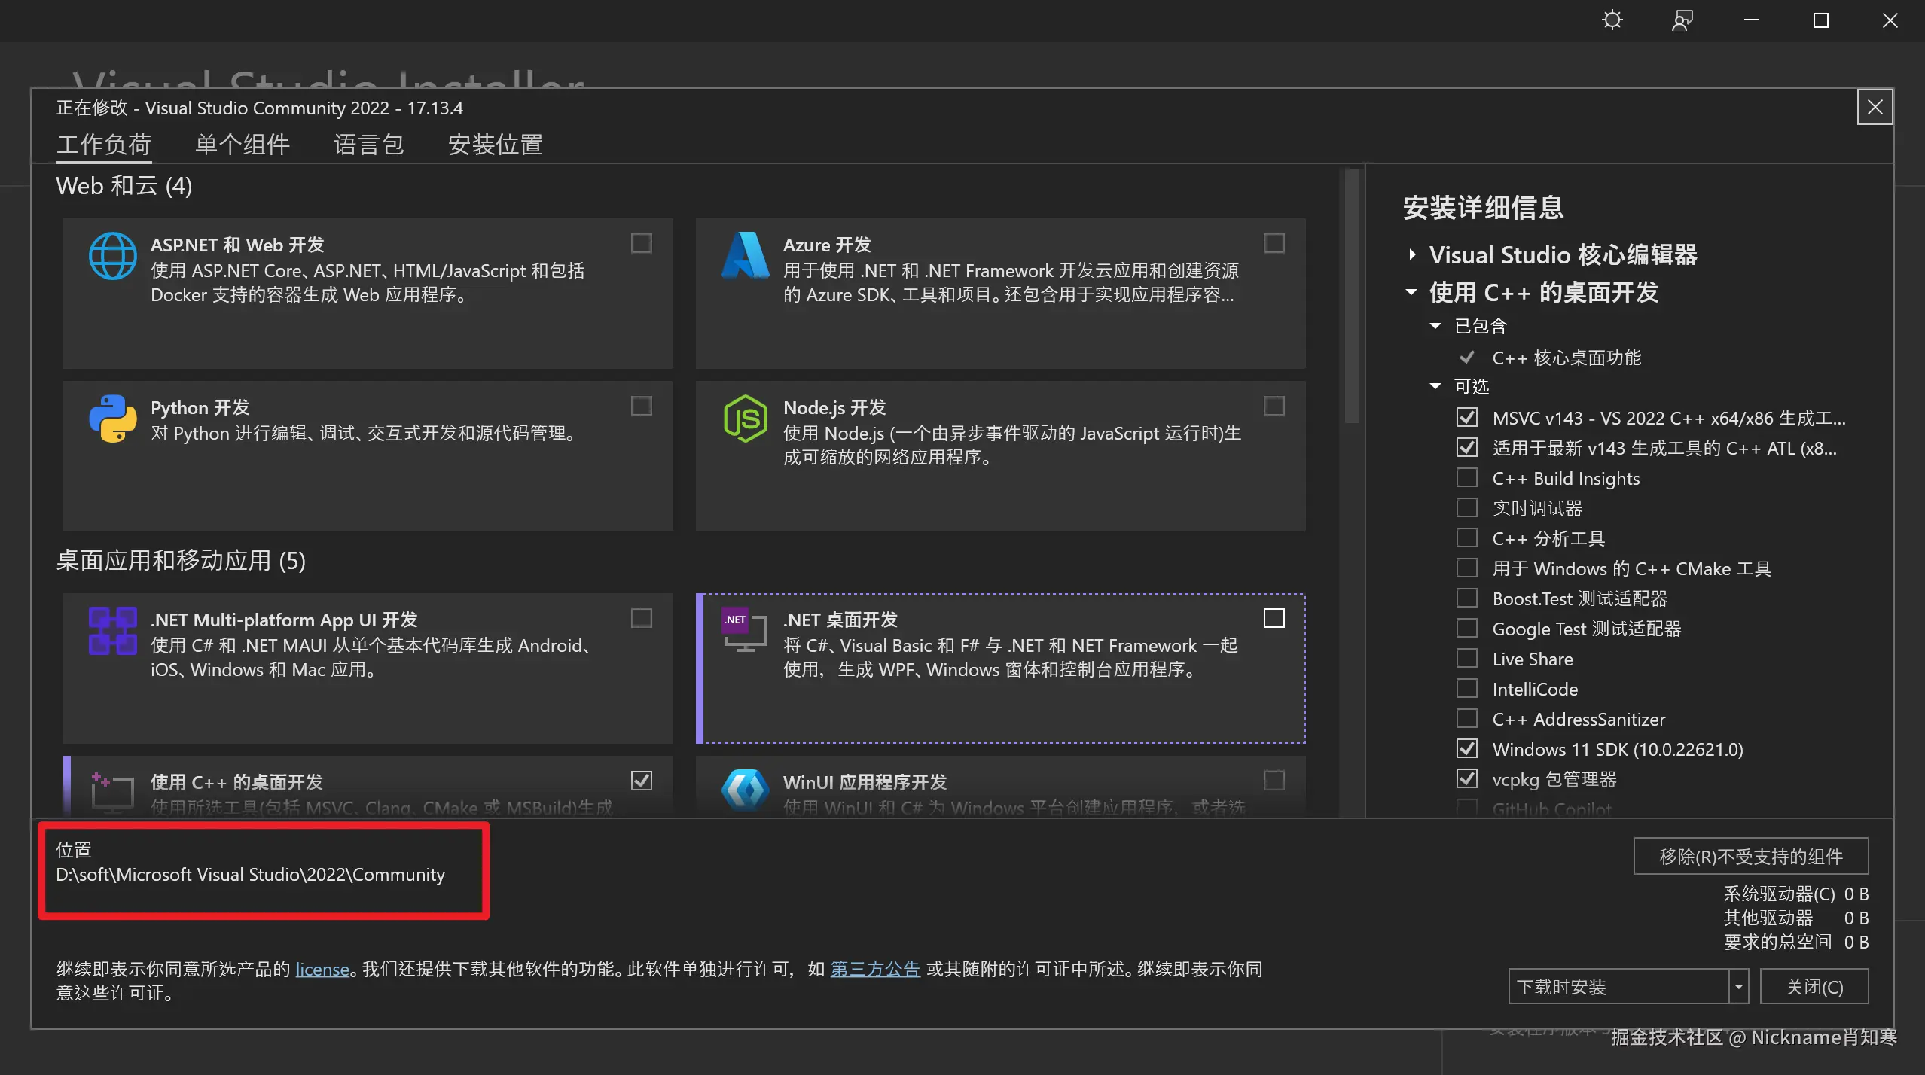
Task: Enable the ASP.NET and Web workload checkbox
Action: tap(642, 243)
